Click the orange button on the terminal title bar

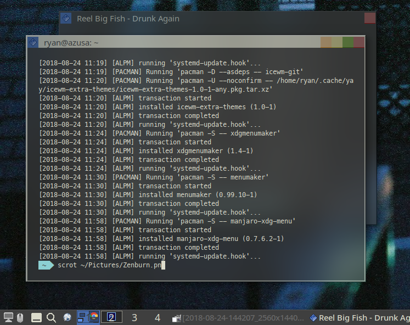(x=326, y=42)
